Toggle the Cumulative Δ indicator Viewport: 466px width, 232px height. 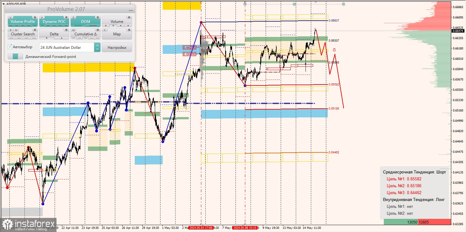85,34
